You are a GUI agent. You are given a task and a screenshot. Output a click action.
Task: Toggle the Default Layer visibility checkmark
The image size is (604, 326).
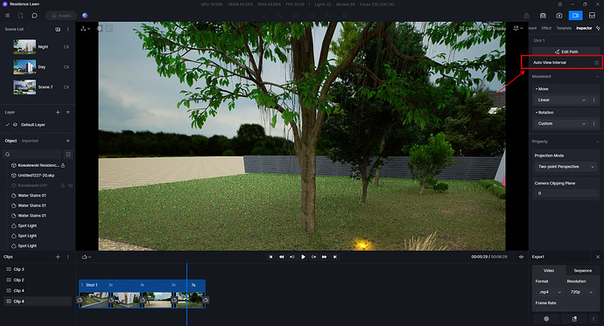tap(7, 125)
